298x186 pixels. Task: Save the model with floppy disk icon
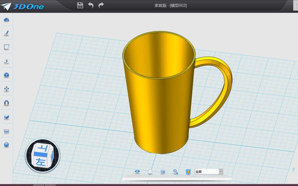pyautogui.click(x=80, y=5)
